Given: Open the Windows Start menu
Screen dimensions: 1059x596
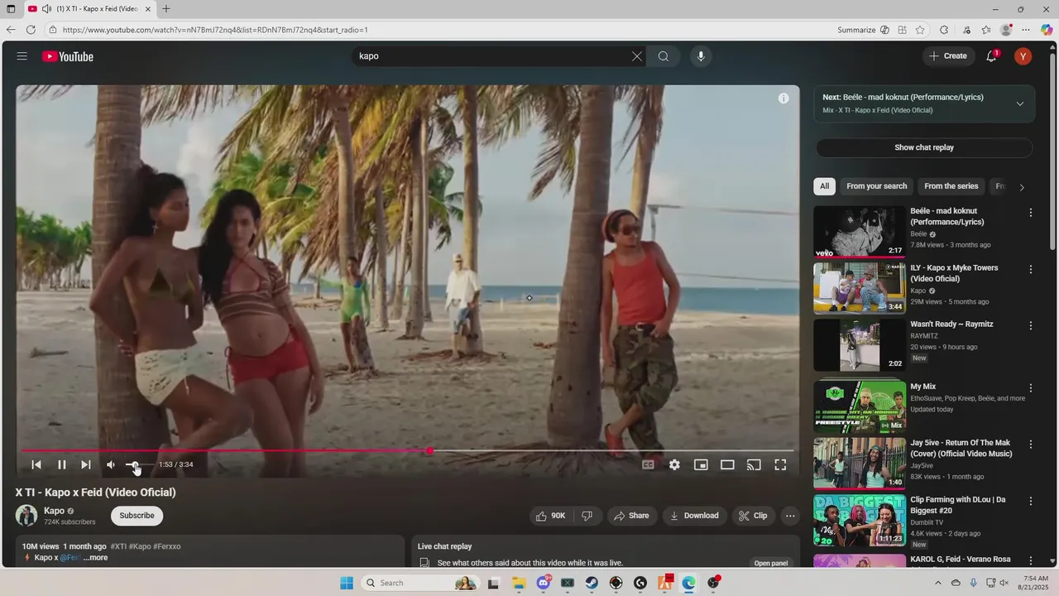Looking at the screenshot, I should 347,583.
